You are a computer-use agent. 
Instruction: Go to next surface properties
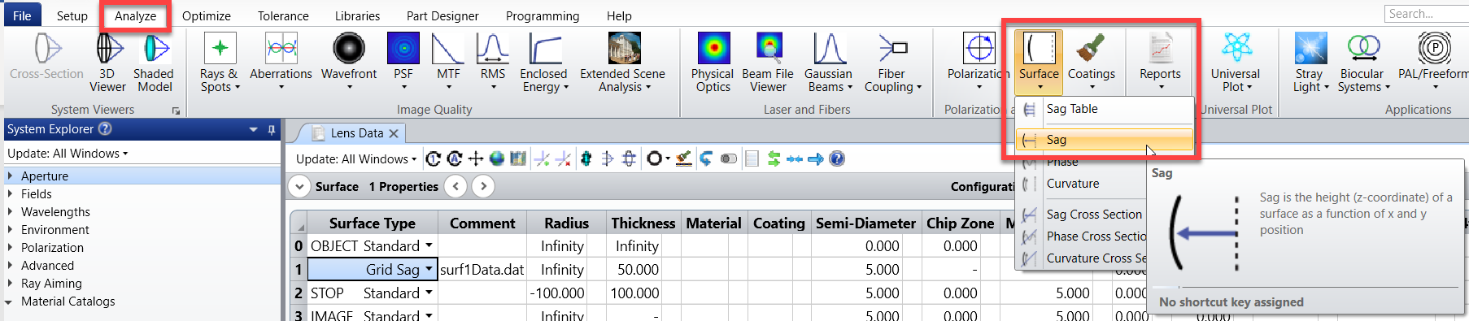click(483, 186)
